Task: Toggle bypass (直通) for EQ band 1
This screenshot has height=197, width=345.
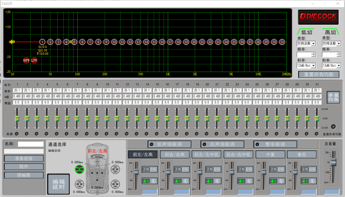Action: click(x=17, y=134)
